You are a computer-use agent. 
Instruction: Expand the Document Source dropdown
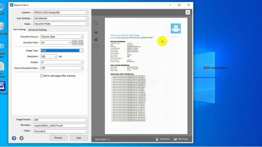coord(62,37)
